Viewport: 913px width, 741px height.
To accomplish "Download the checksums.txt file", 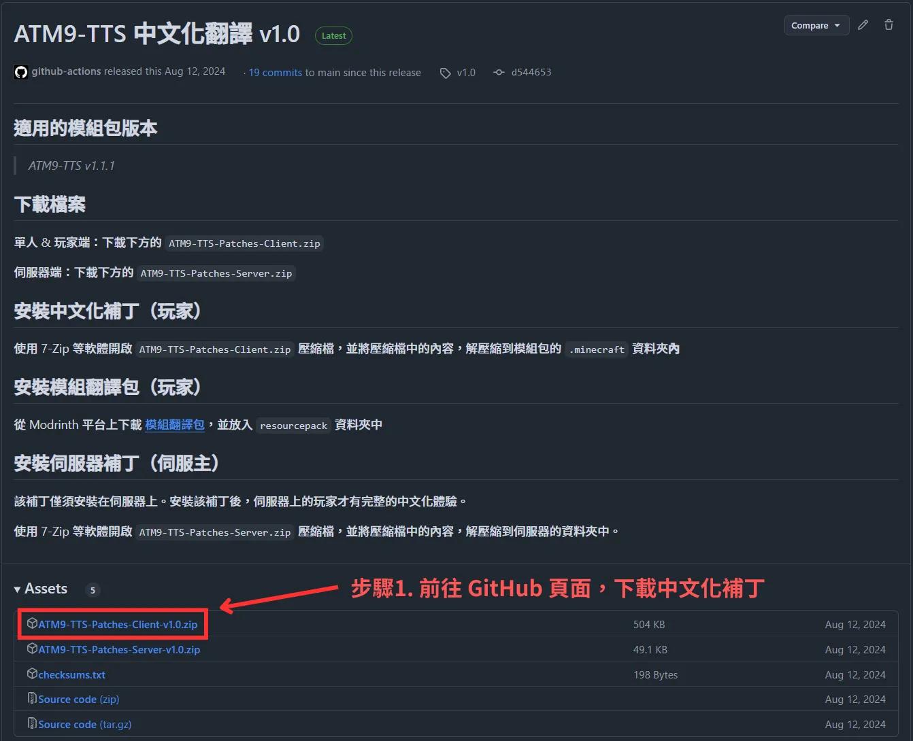I will (x=71, y=674).
